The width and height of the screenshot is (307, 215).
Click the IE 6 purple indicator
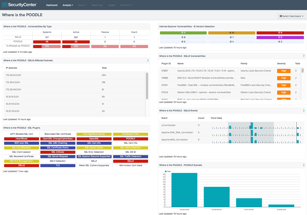280,37
